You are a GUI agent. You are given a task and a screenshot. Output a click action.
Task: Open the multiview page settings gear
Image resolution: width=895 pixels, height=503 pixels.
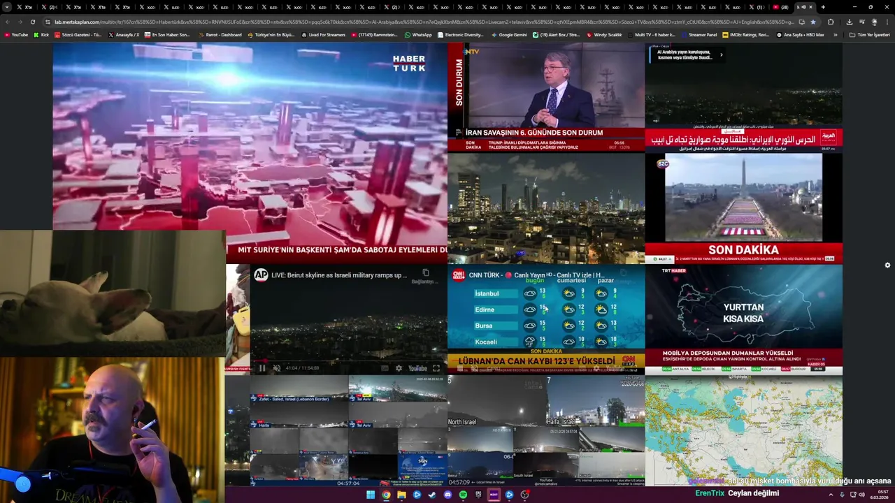pyautogui.click(x=887, y=265)
